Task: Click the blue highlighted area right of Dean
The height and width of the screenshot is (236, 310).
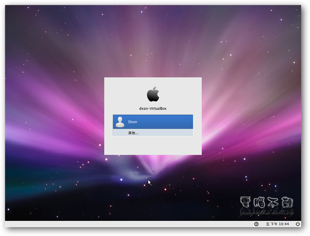Action: (167, 122)
